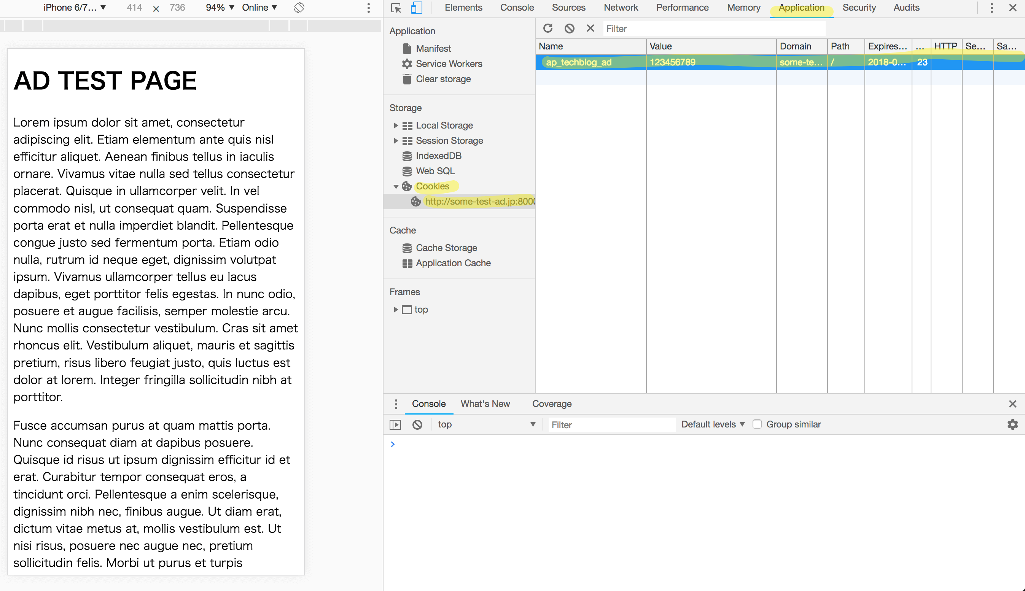Switch to the Network tab
The image size is (1025, 591).
621,8
